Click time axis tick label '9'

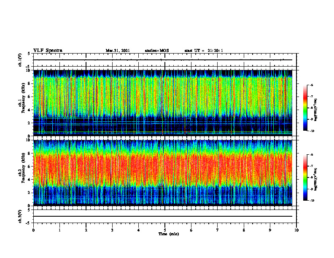(x=270, y=230)
